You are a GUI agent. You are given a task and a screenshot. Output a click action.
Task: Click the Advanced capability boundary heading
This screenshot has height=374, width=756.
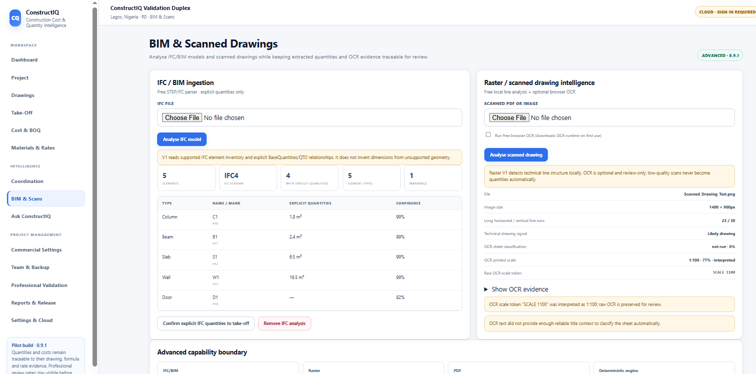click(x=202, y=352)
